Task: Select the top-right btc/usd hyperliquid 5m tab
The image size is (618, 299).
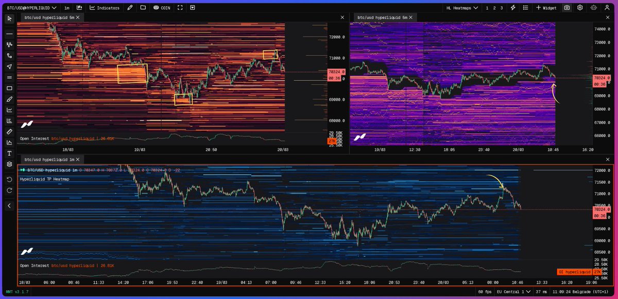Action: (x=383, y=17)
